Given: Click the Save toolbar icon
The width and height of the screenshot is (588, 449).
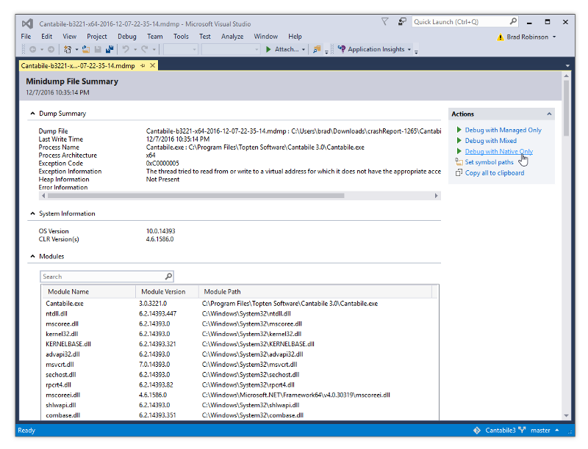Looking at the screenshot, I should click(x=98, y=49).
